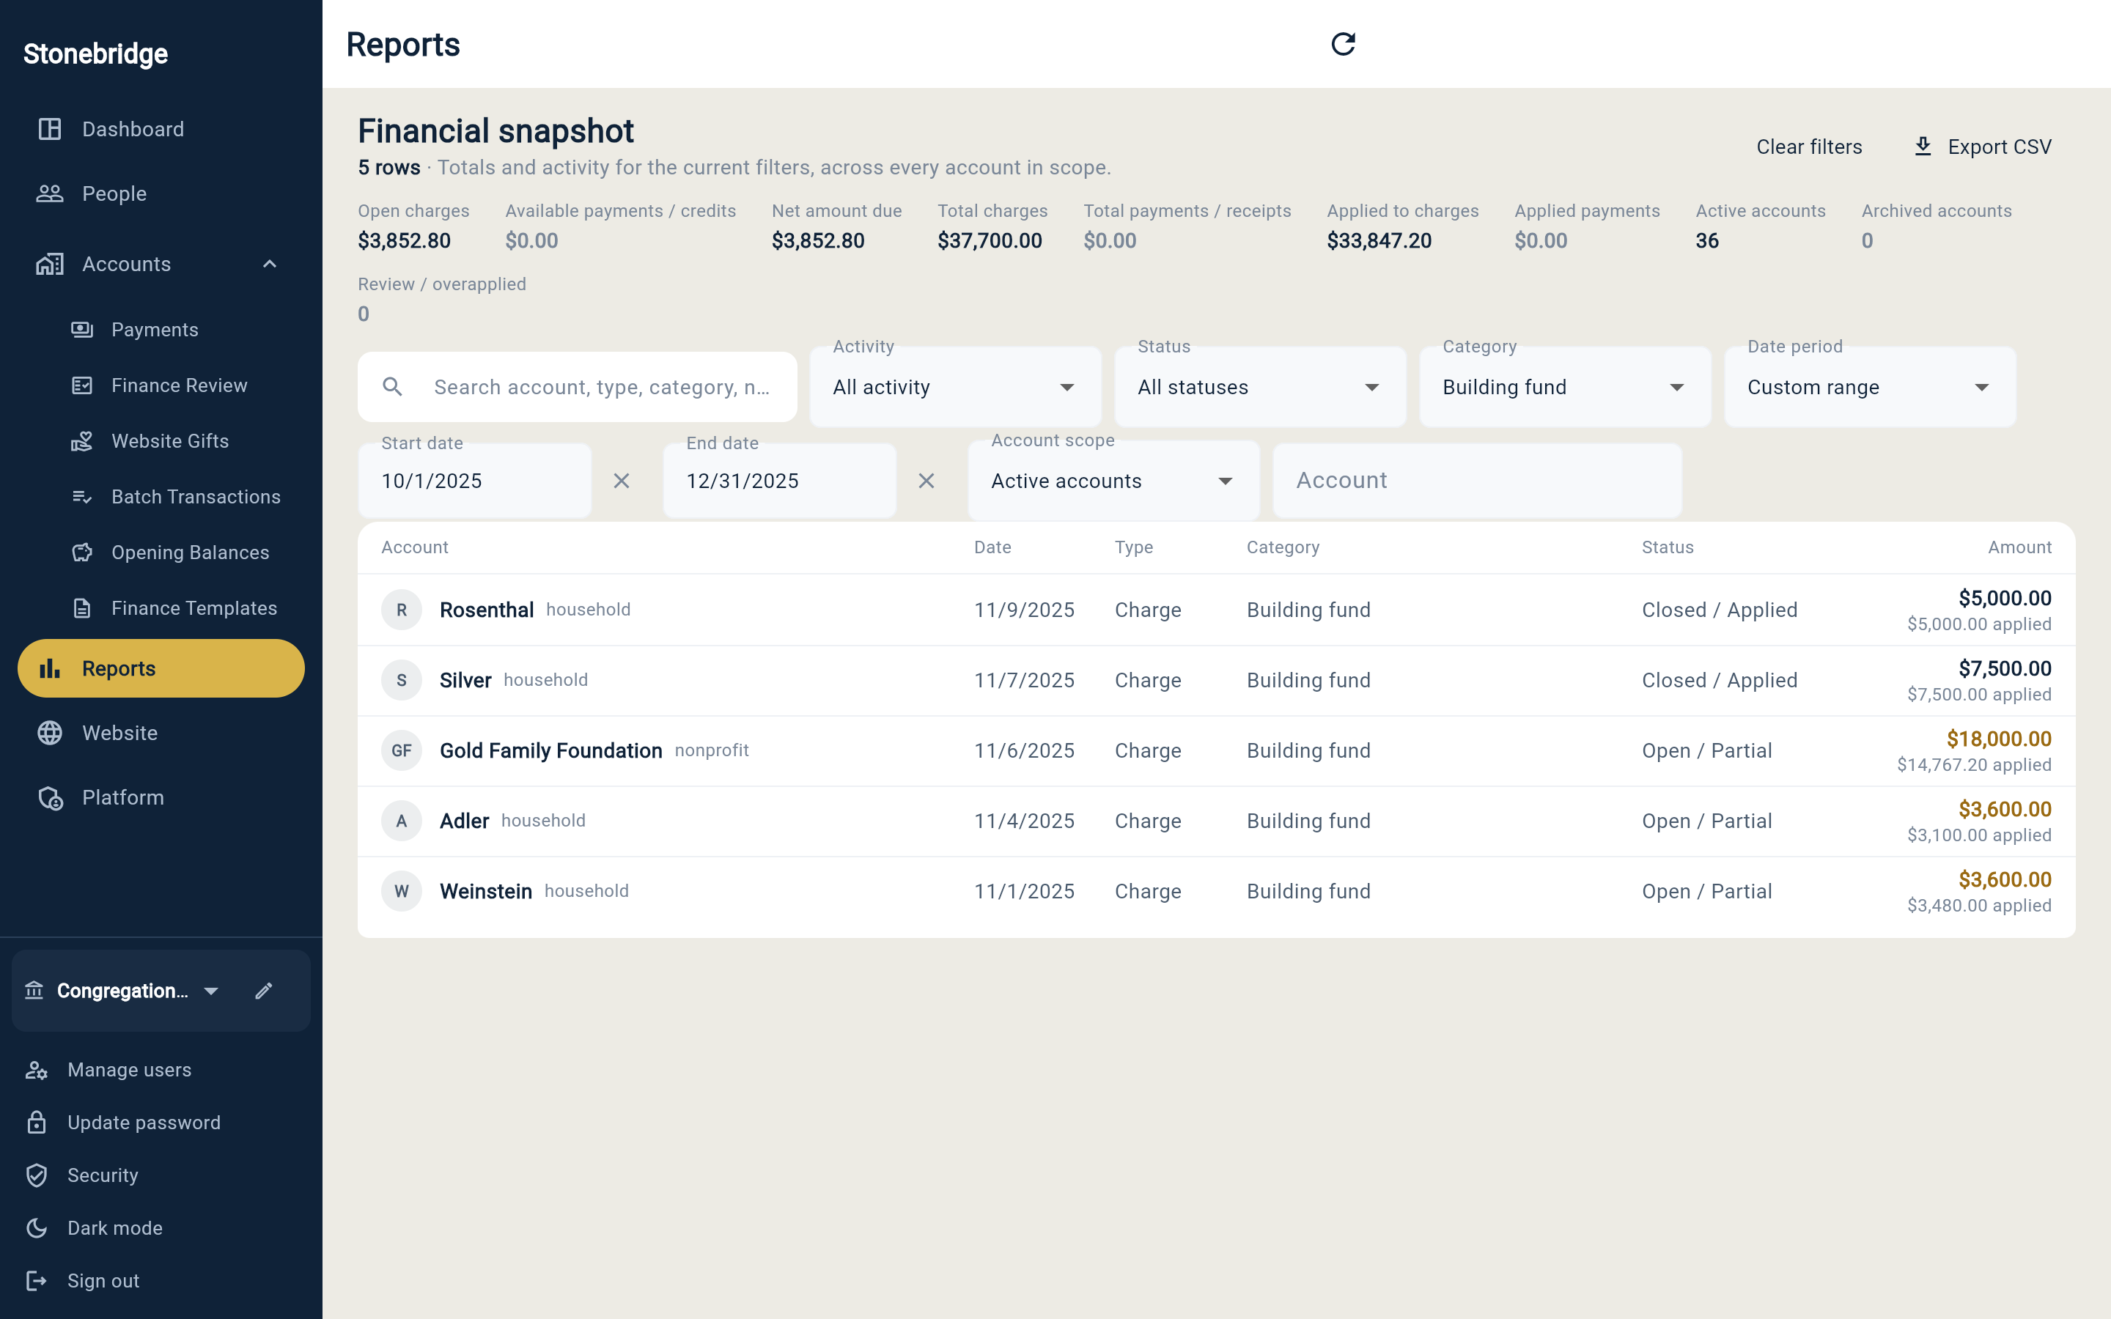Open the People section in the sidebar
The width and height of the screenshot is (2111, 1319).
pos(161,193)
